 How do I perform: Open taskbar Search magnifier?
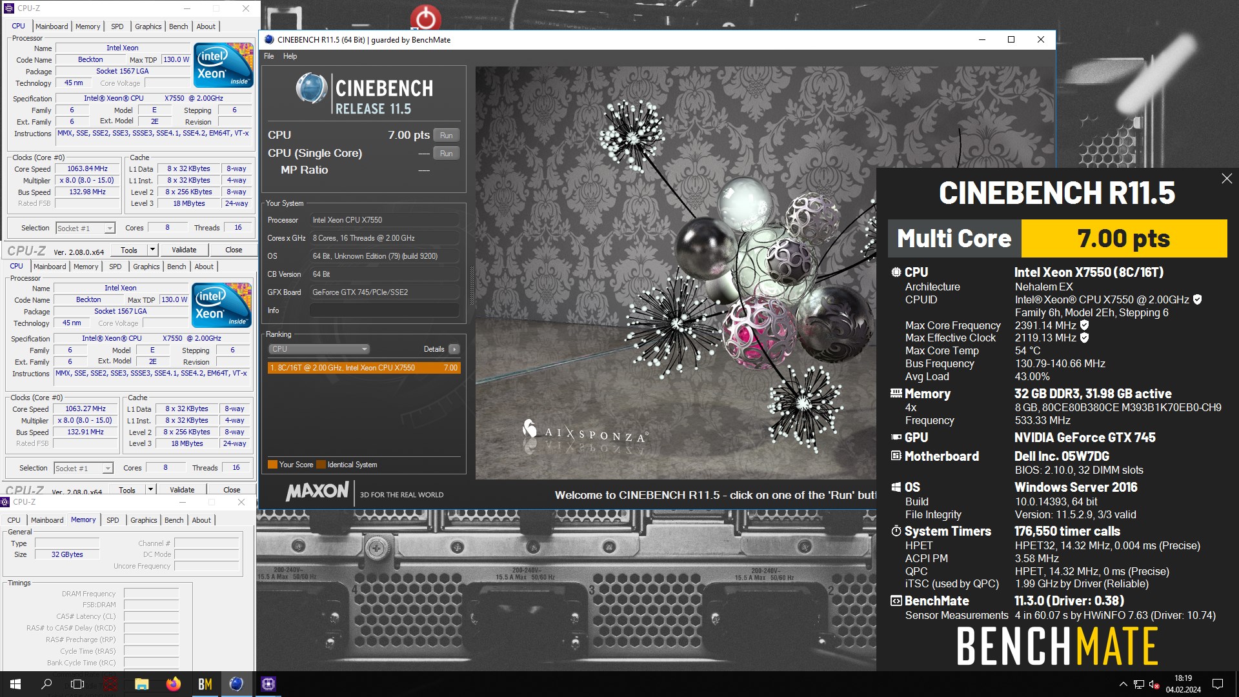46,684
